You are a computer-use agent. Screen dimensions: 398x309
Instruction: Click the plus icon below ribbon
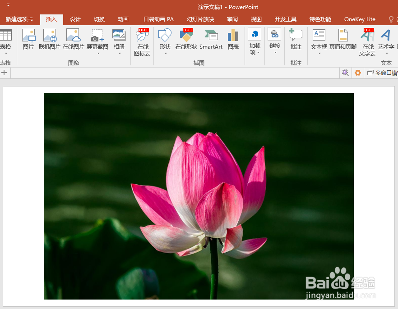tap(4, 73)
